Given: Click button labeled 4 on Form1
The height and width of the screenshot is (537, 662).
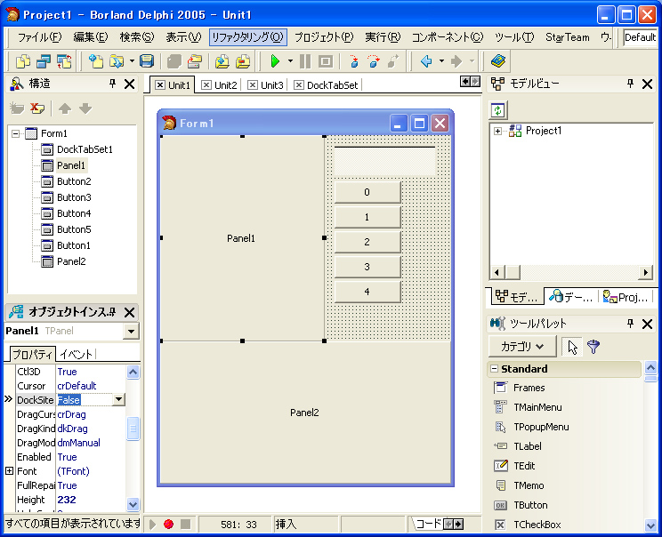Looking at the screenshot, I should tap(367, 292).
